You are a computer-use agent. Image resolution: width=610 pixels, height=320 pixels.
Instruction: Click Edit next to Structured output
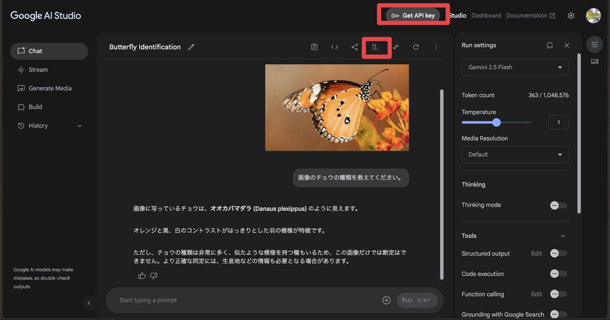pyautogui.click(x=536, y=253)
